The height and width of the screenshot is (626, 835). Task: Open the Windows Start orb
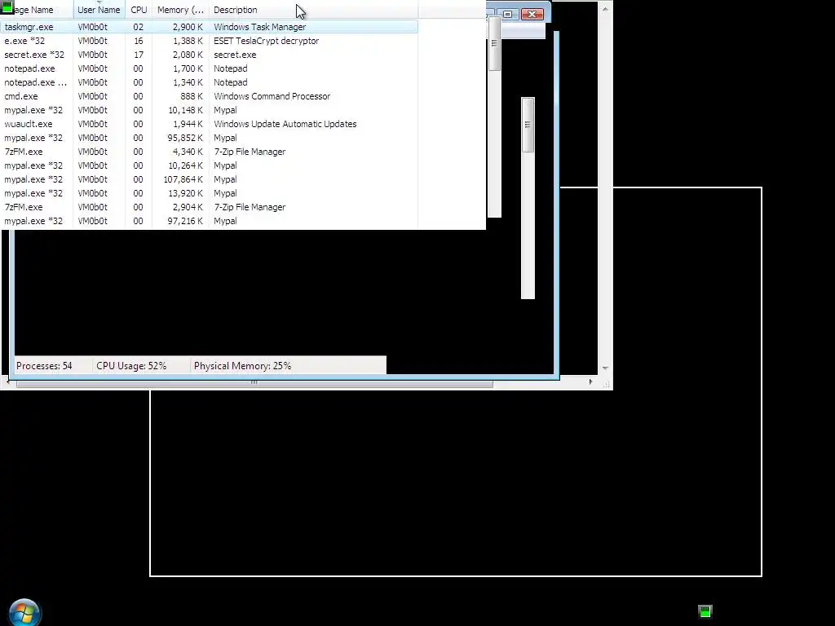24,613
